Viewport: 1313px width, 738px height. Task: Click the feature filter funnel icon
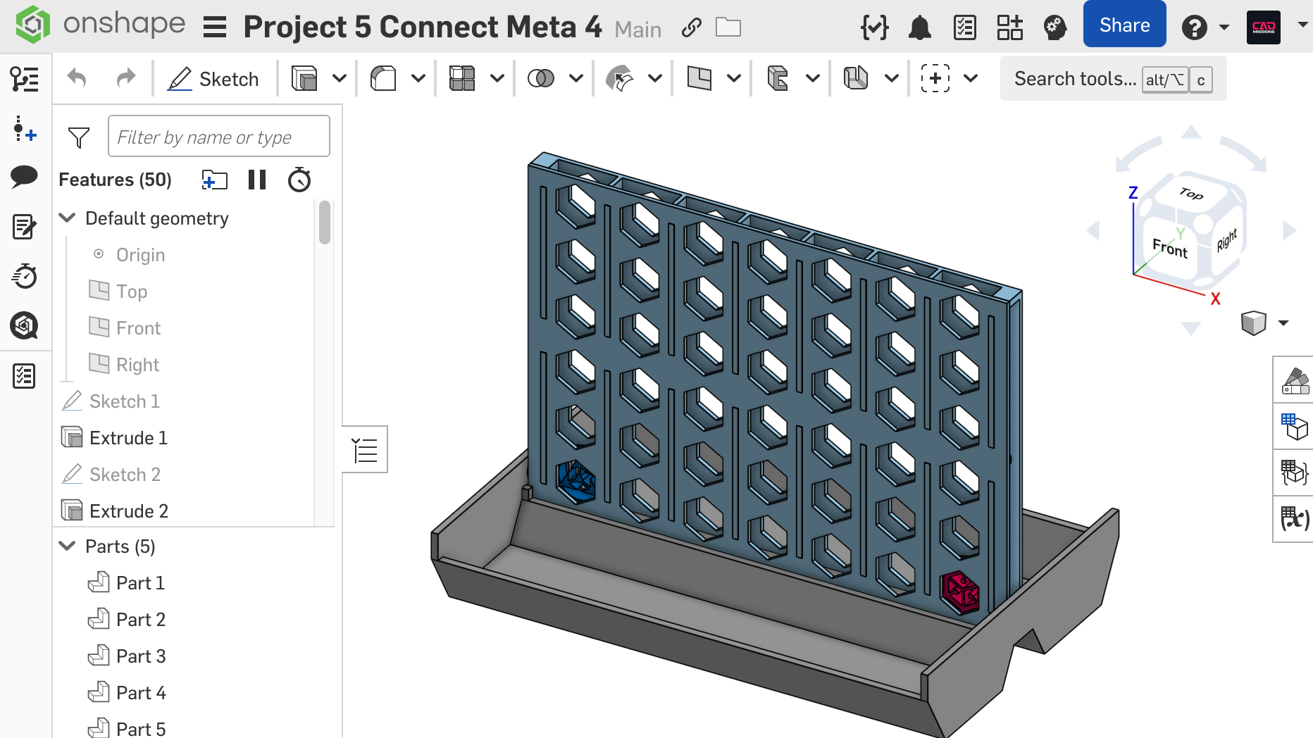point(79,137)
